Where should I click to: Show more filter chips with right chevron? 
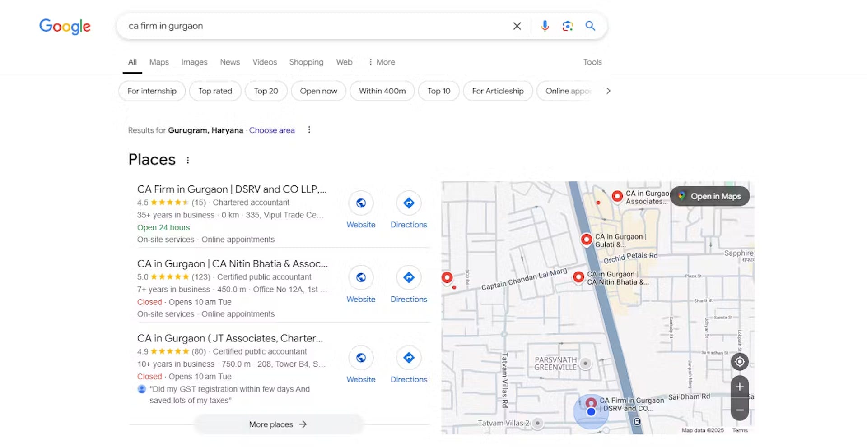608,91
